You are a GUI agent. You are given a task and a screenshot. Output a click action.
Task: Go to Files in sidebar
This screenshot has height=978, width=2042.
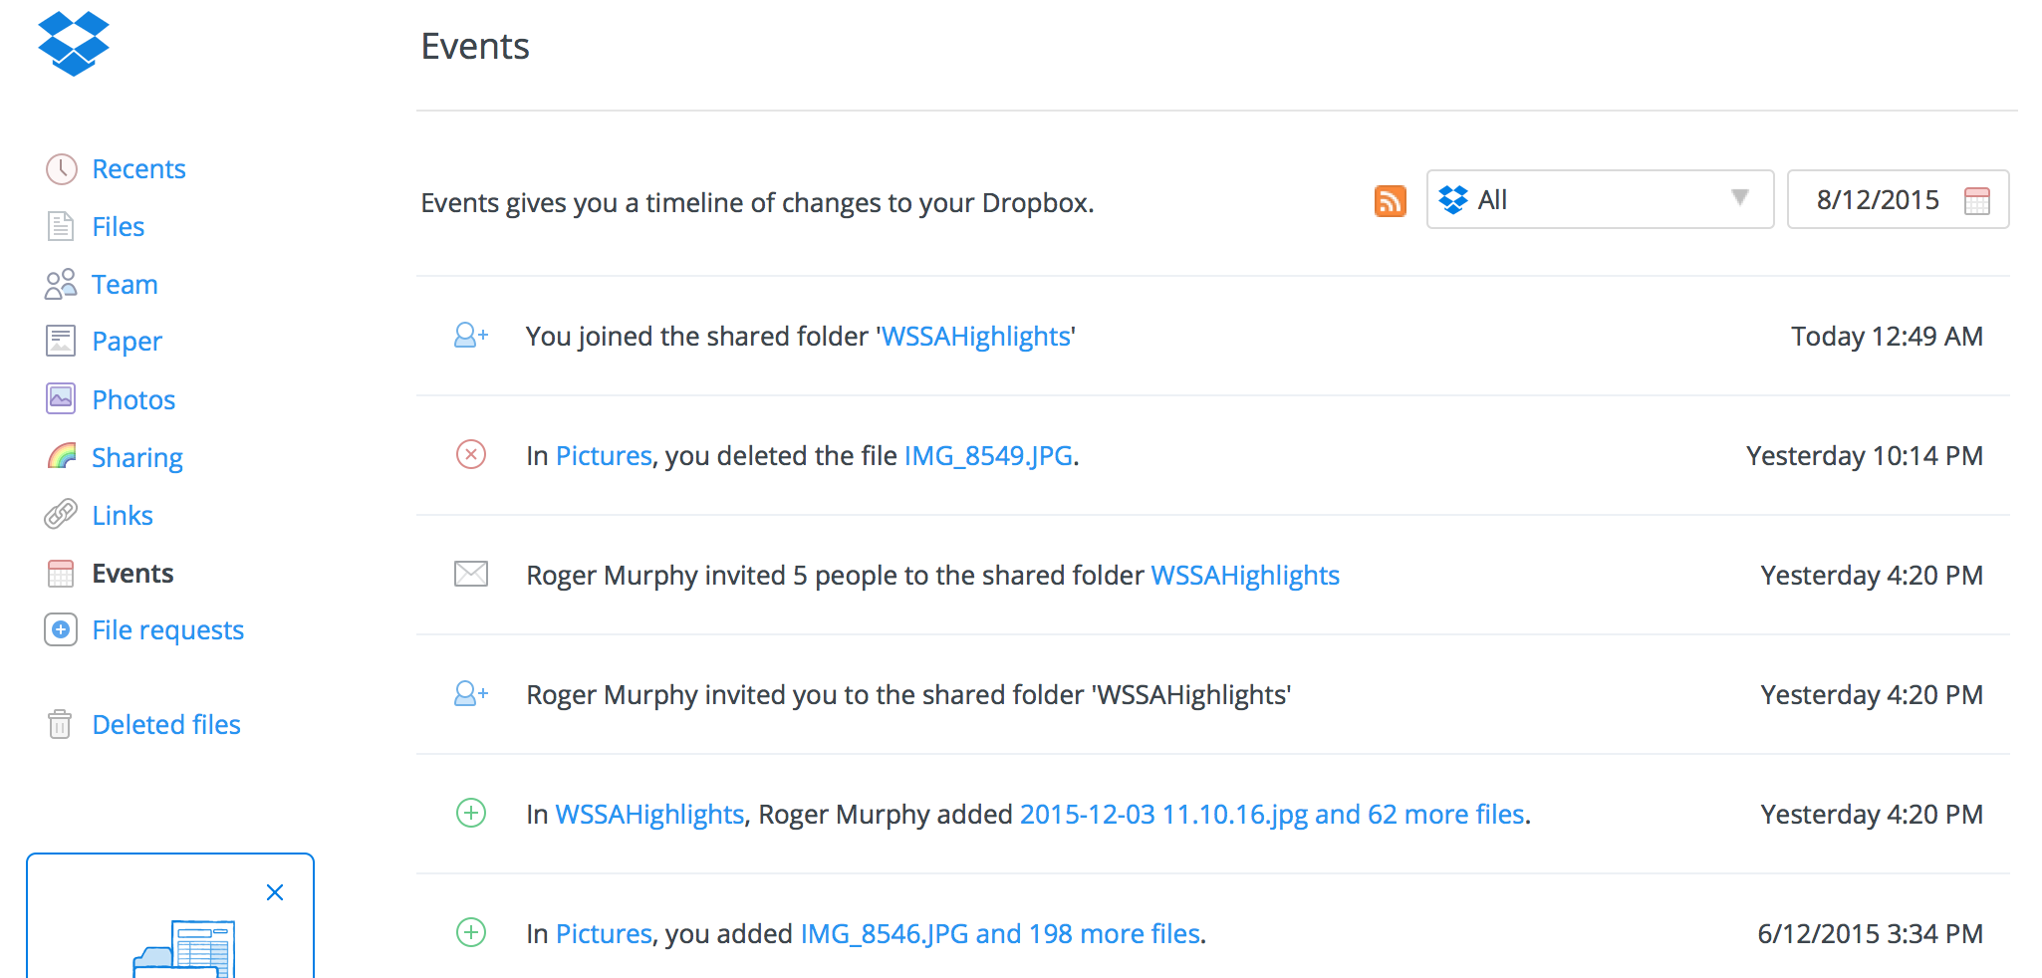(x=118, y=227)
